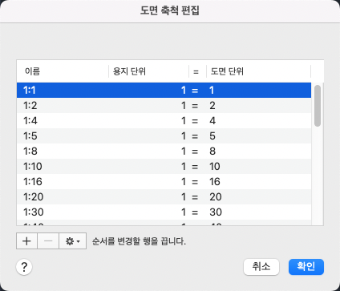The image size is (340, 291).
Task: Add a new scale with plus button
Action: 26,241
